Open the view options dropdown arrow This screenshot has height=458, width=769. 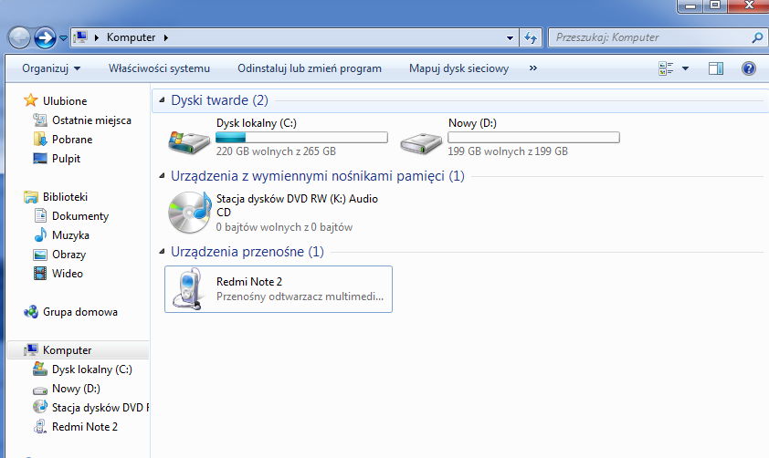[685, 68]
